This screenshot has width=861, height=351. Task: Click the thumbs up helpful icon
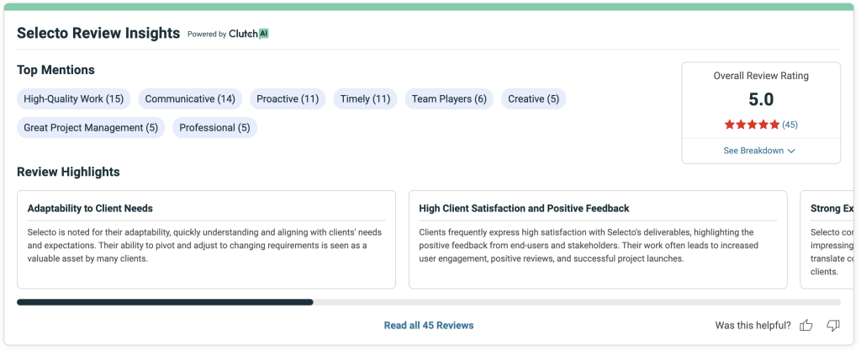coord(806,325)
